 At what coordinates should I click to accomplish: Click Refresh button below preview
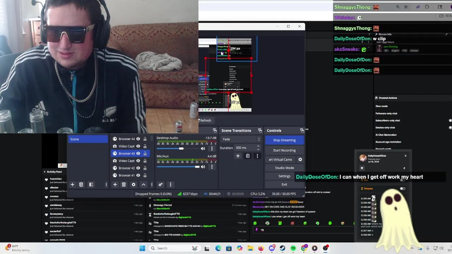click(205, 121)
